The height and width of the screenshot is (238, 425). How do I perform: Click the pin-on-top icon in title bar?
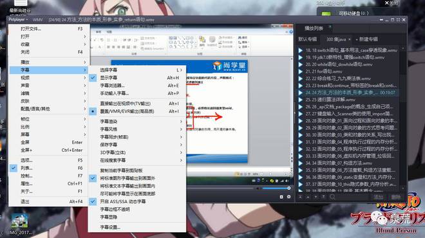(381, 20)
